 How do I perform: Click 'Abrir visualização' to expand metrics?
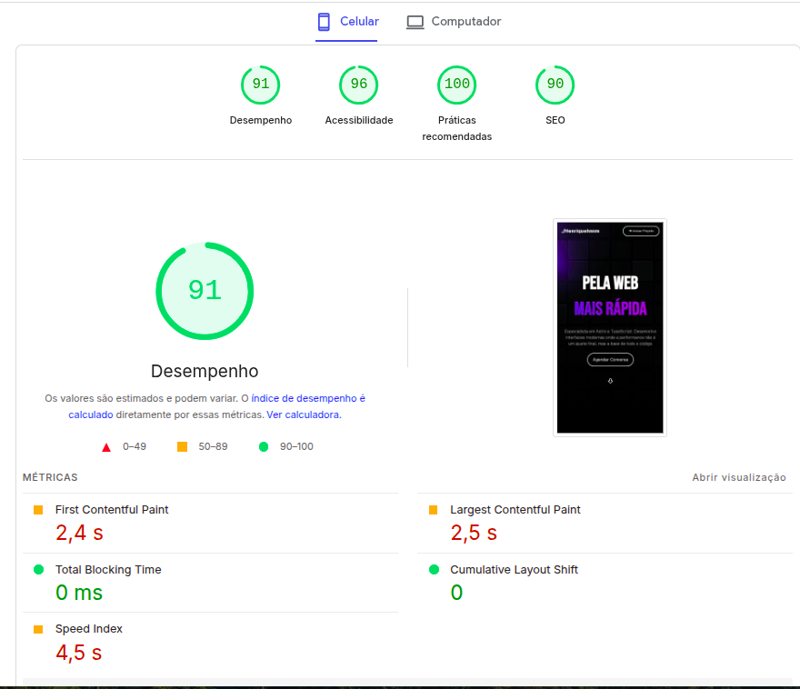738,477
